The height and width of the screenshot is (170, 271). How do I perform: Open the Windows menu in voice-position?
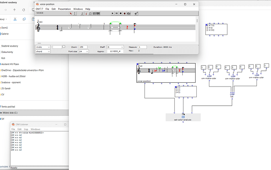point(78,9)
